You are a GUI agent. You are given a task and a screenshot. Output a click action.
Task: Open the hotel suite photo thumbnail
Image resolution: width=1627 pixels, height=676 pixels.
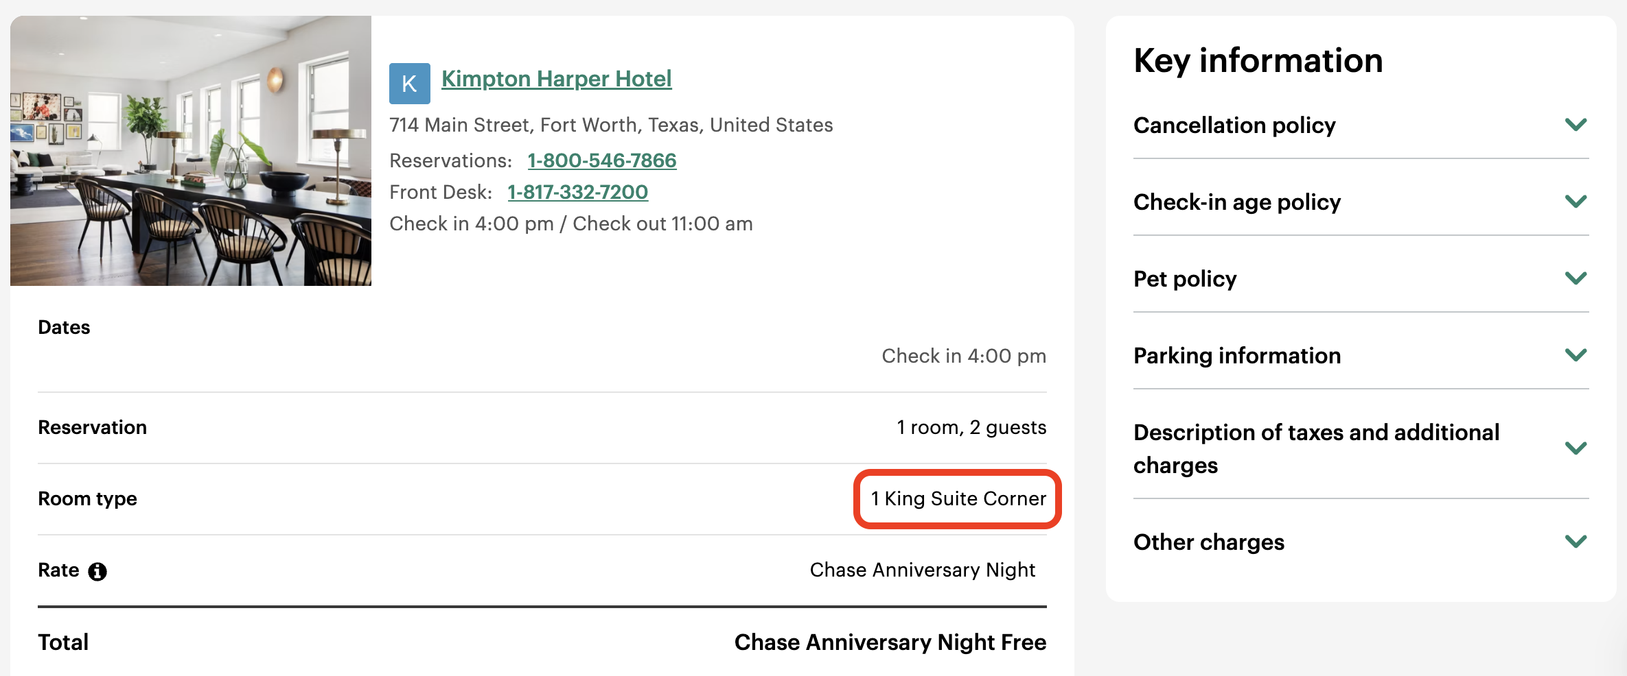tap(191, 151)
